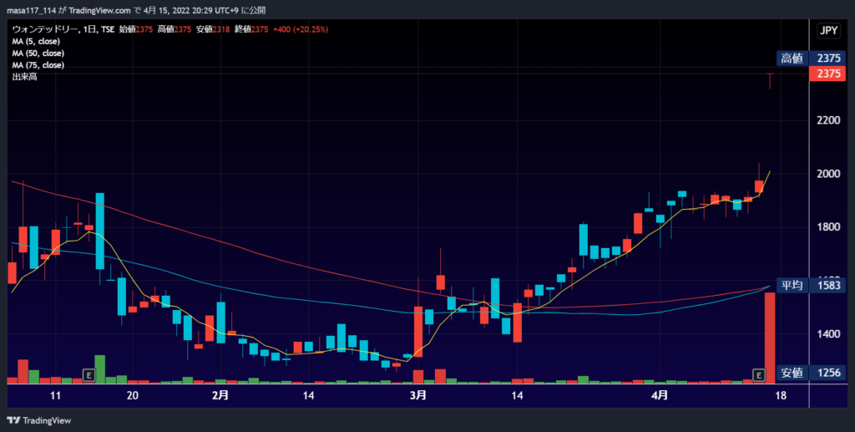The width and height of the screenshot is (855, 432).
Task: Click the 安値 1256 price label
Action: coord(811,373)
